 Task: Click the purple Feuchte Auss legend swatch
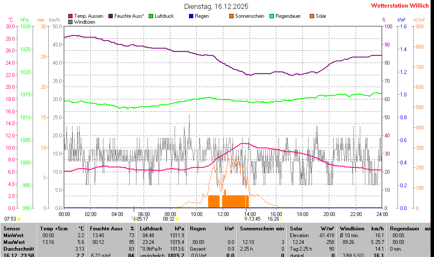pos(111,16)
